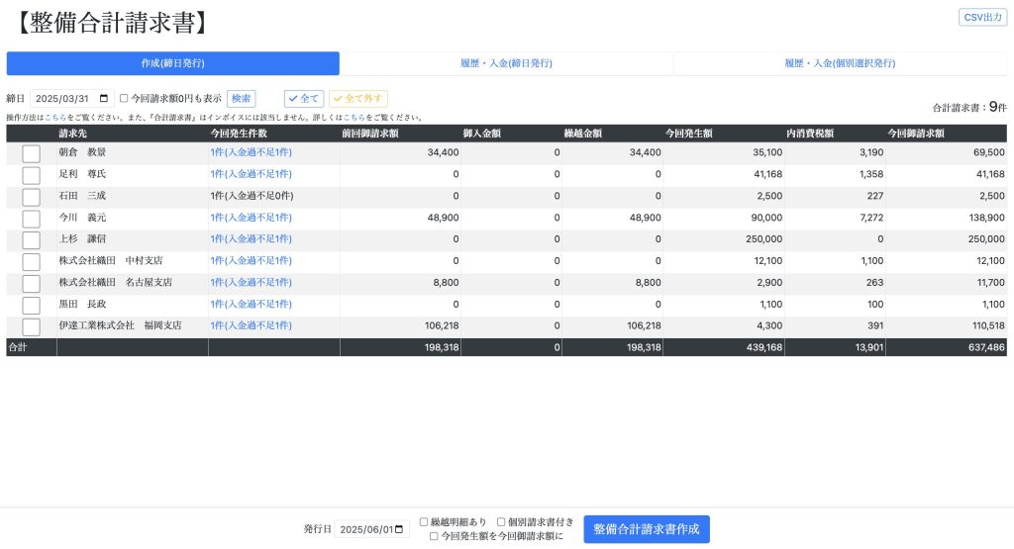This screenshot has width=1014, height=549.
Task: Switch to 履歴・入金(締日発行) tab
Action: pos(506,63)
